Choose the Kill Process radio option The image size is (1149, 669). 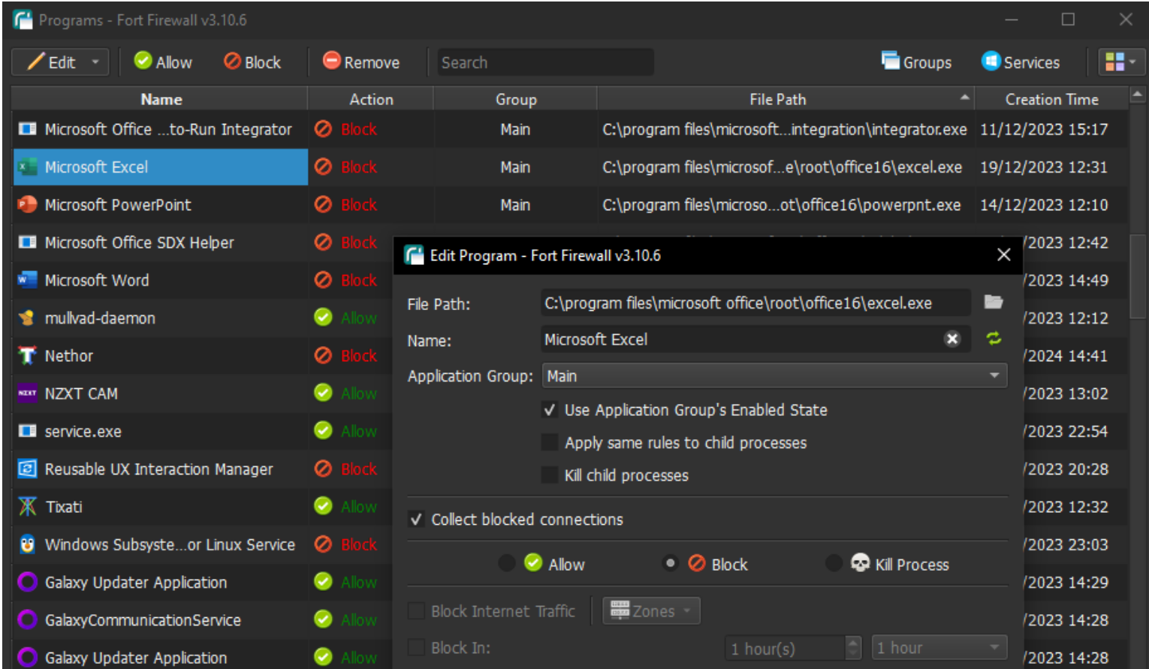(x=833, y=564)
